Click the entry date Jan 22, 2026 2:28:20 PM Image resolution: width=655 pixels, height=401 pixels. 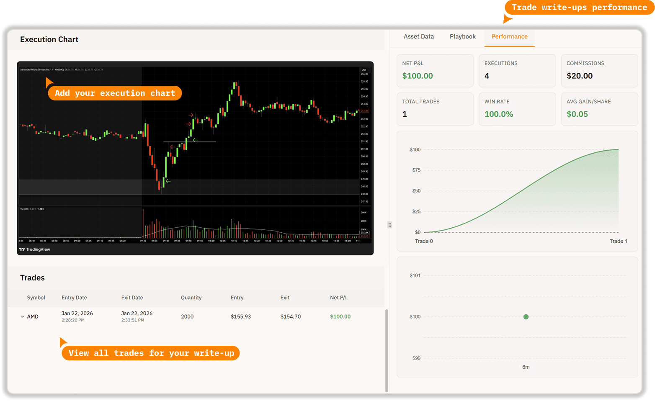pos(77,316)
